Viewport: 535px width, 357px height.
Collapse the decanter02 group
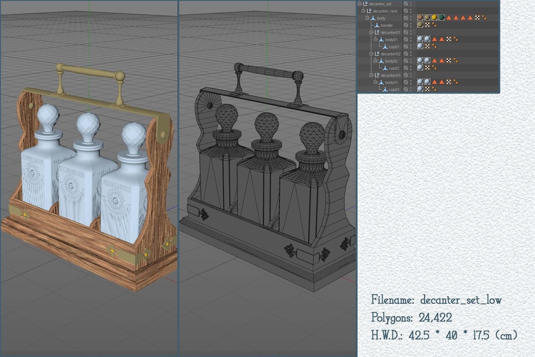(371, 54)
